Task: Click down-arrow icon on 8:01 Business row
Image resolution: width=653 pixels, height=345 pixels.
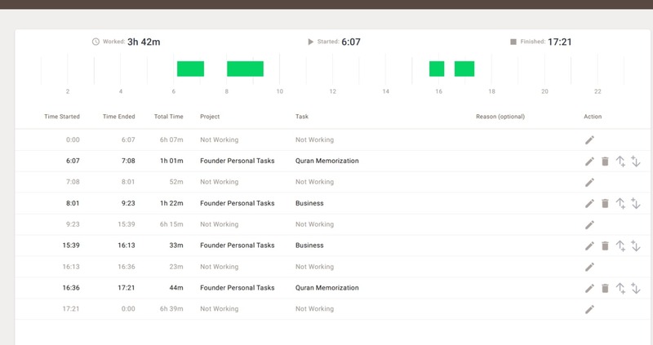Action: 636,204
